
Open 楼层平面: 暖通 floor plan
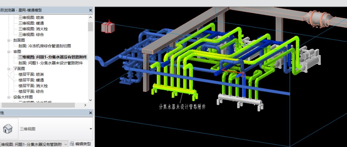pyautogui.click(x=31, y=80)
